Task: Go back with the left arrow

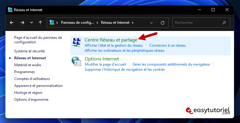Action: (12, 23)
